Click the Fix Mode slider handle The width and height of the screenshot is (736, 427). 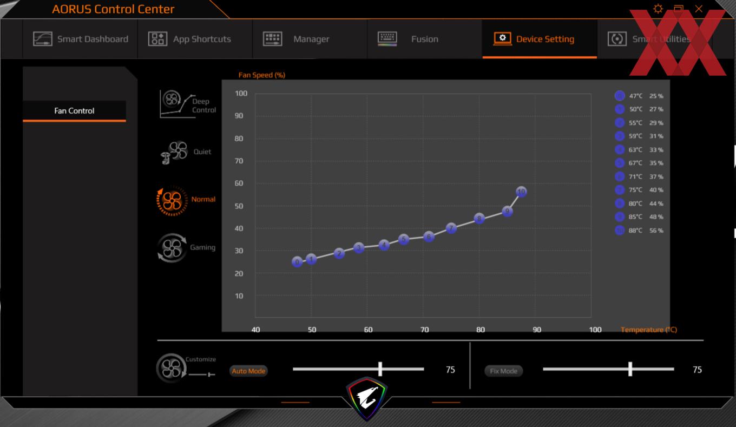630,369
